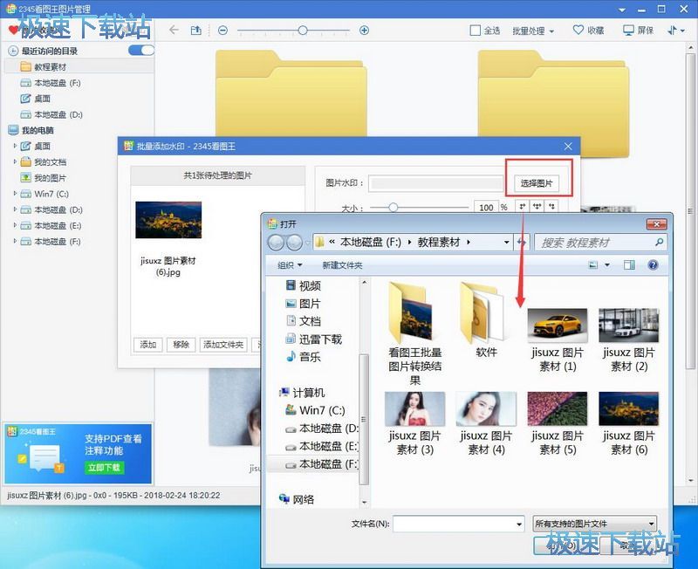This screenshot has width=698, height=569.
Task: Click the 搜索 教程素材 search field
Action: 600,243
